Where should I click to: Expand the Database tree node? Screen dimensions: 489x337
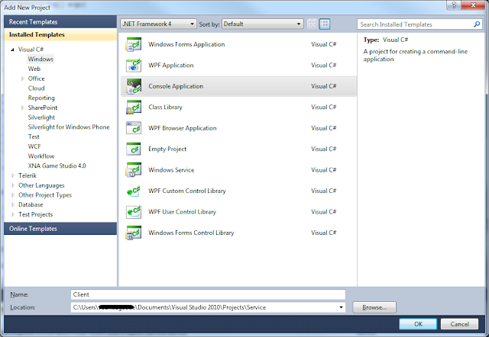[x=13, y=205]
